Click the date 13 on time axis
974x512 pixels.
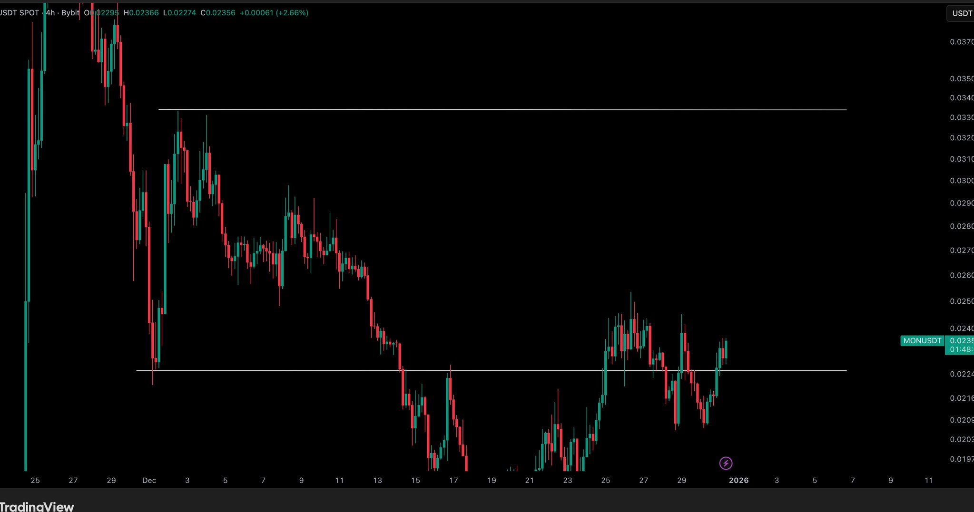pos(377,480)
